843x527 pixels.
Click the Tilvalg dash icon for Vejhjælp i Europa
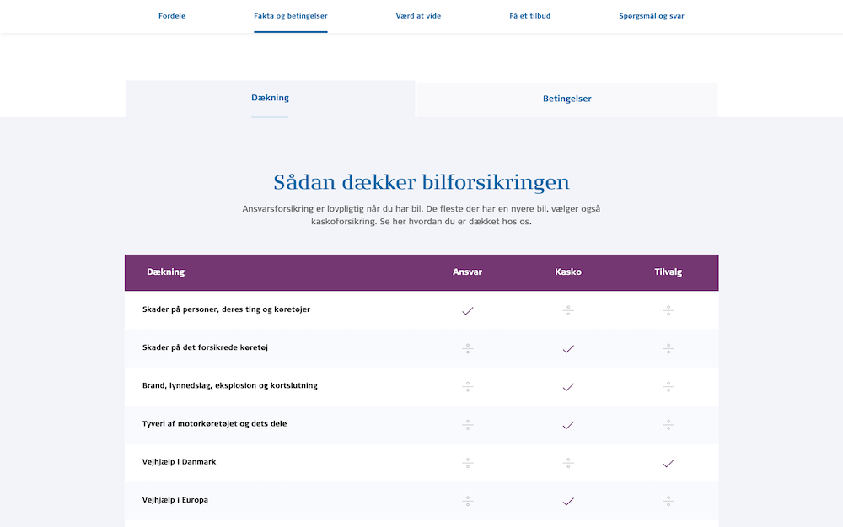tap(668, 501)
